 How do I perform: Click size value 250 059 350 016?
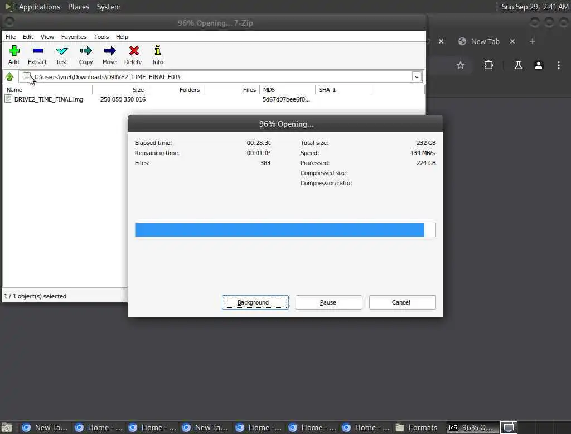(123, 99)
